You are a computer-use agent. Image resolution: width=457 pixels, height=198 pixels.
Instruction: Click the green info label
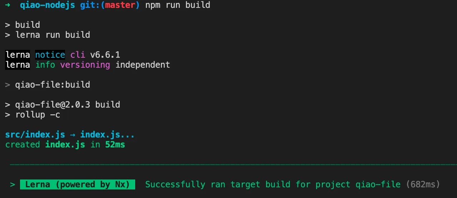45,65
